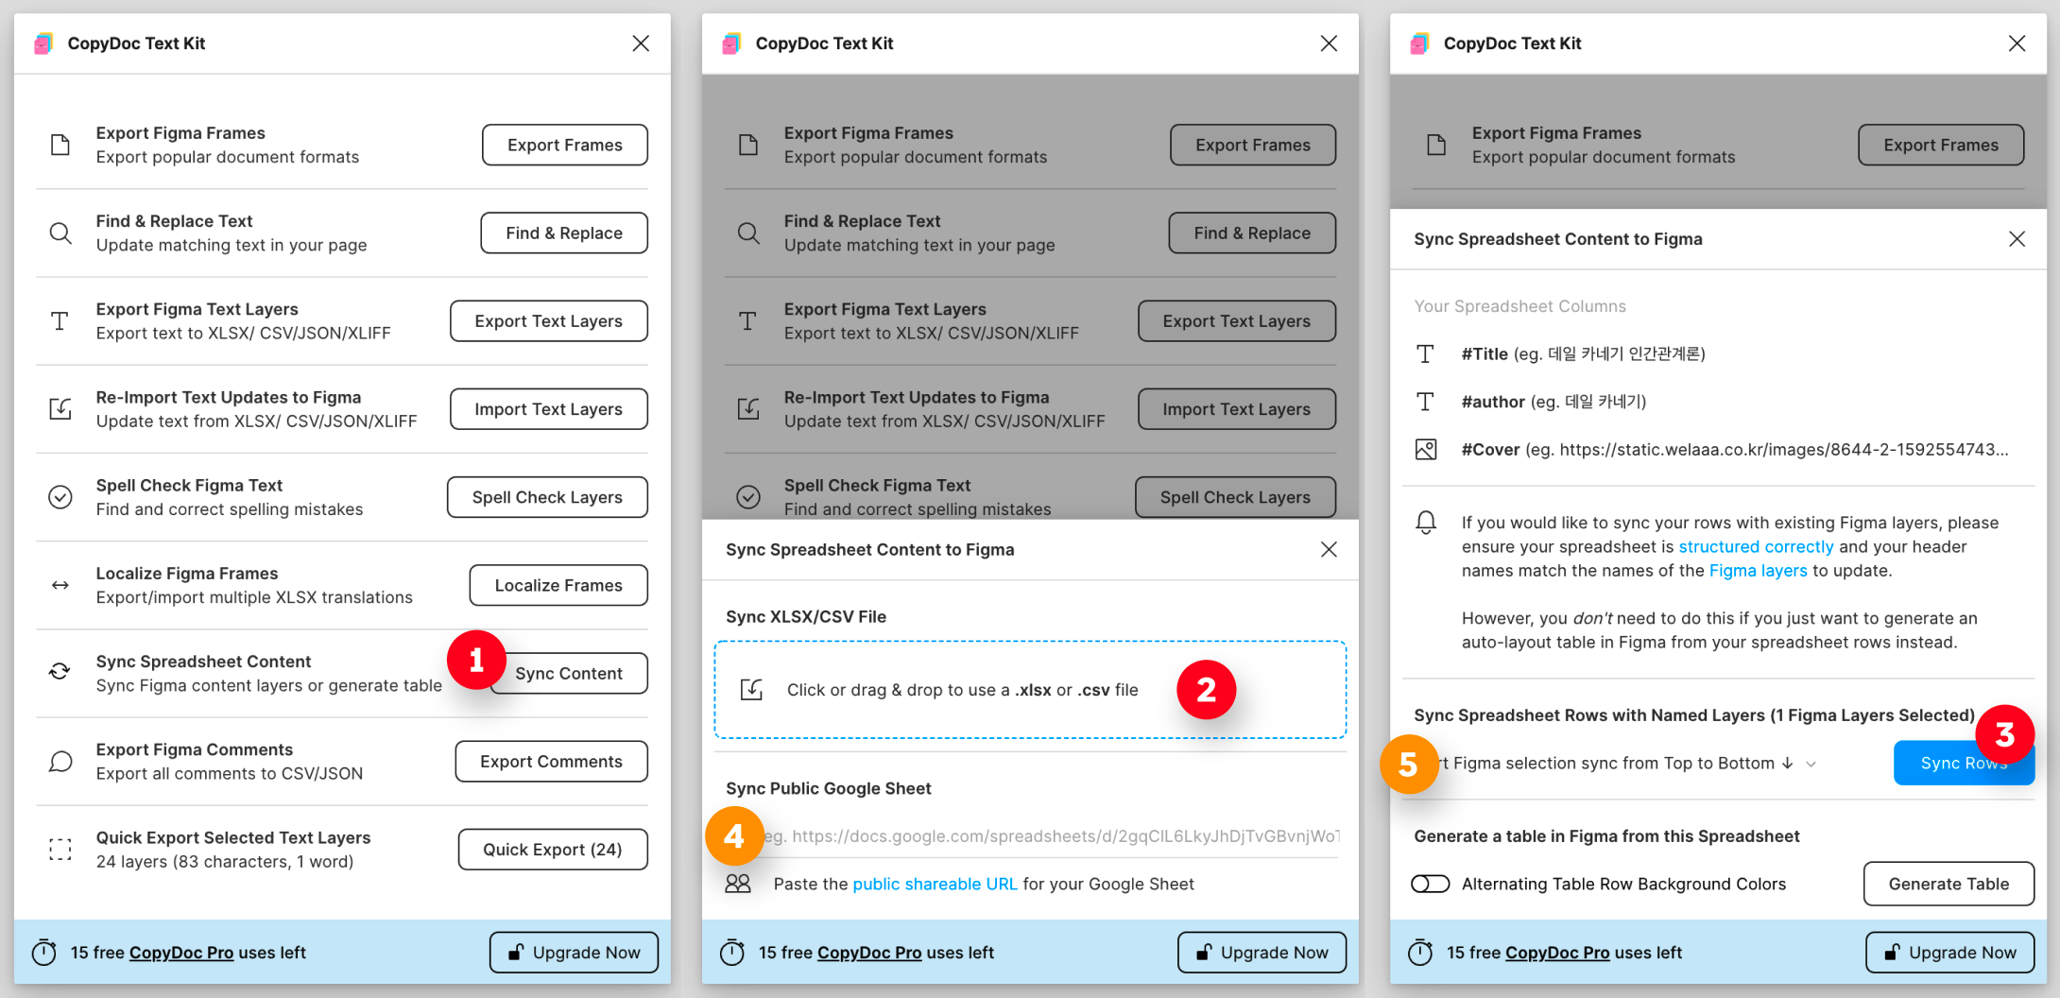Screen dimensions: 2060x998
Task: Click the timer icon in left panel footer
Action: click(44, 952)
